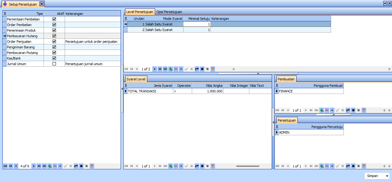Toggle Aktif checkbox for Penerimaan Produk
Viewport: 392px width, 182px height.
tap(54, 30)
